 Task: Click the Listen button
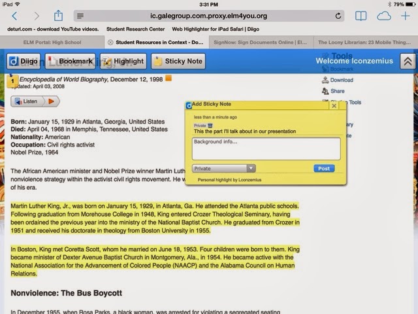coord(27,101)
